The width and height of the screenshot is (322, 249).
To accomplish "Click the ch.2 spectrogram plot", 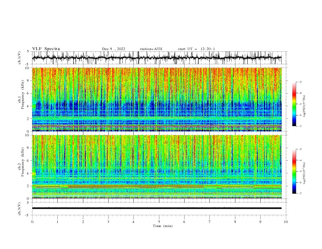I will (x=157, y=167).
